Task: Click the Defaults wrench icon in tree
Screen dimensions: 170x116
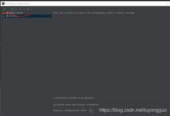Action: pos(7,16)
